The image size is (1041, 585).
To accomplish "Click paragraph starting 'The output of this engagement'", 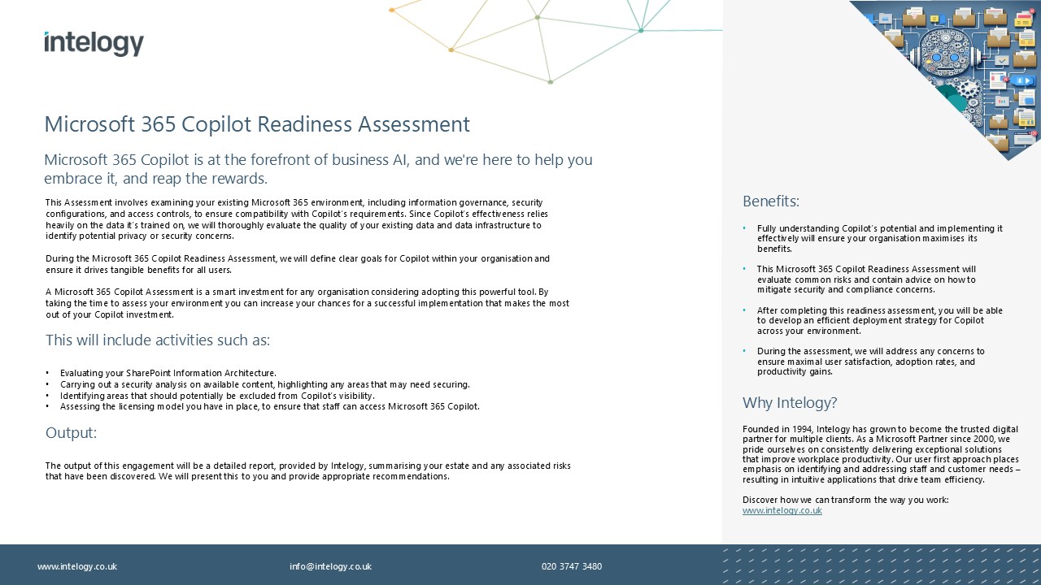I will pyautogui.click(x=308, y=471).
